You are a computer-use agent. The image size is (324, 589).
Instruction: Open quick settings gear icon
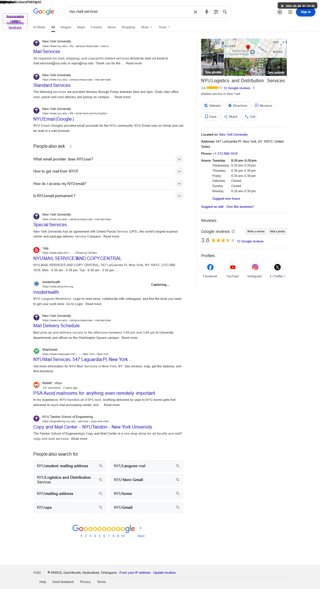tap(280, 12)
